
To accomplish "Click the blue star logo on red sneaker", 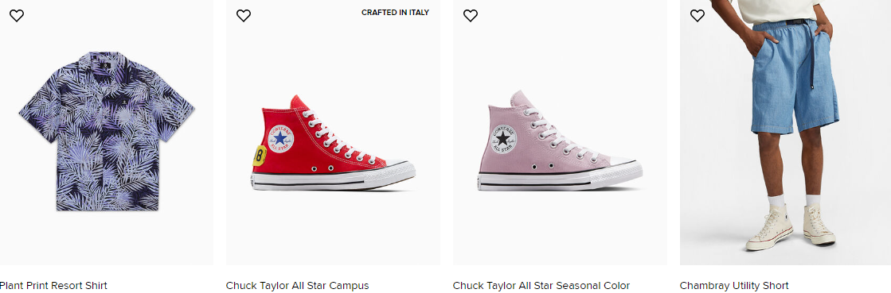I will coord(281,138).
